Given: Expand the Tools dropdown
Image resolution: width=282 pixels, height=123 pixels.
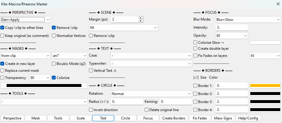Looking at the screenshot, I should (x=44, y=102).
